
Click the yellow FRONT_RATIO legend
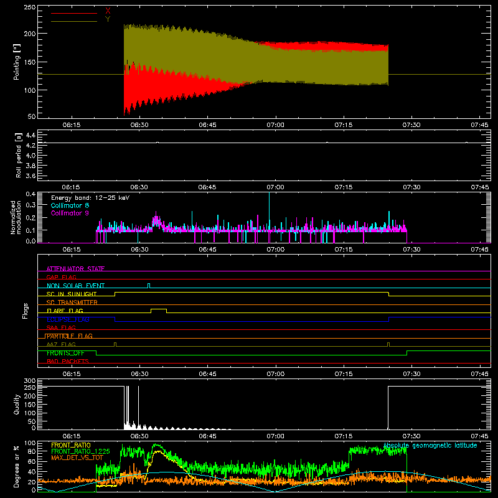[71, 445]
